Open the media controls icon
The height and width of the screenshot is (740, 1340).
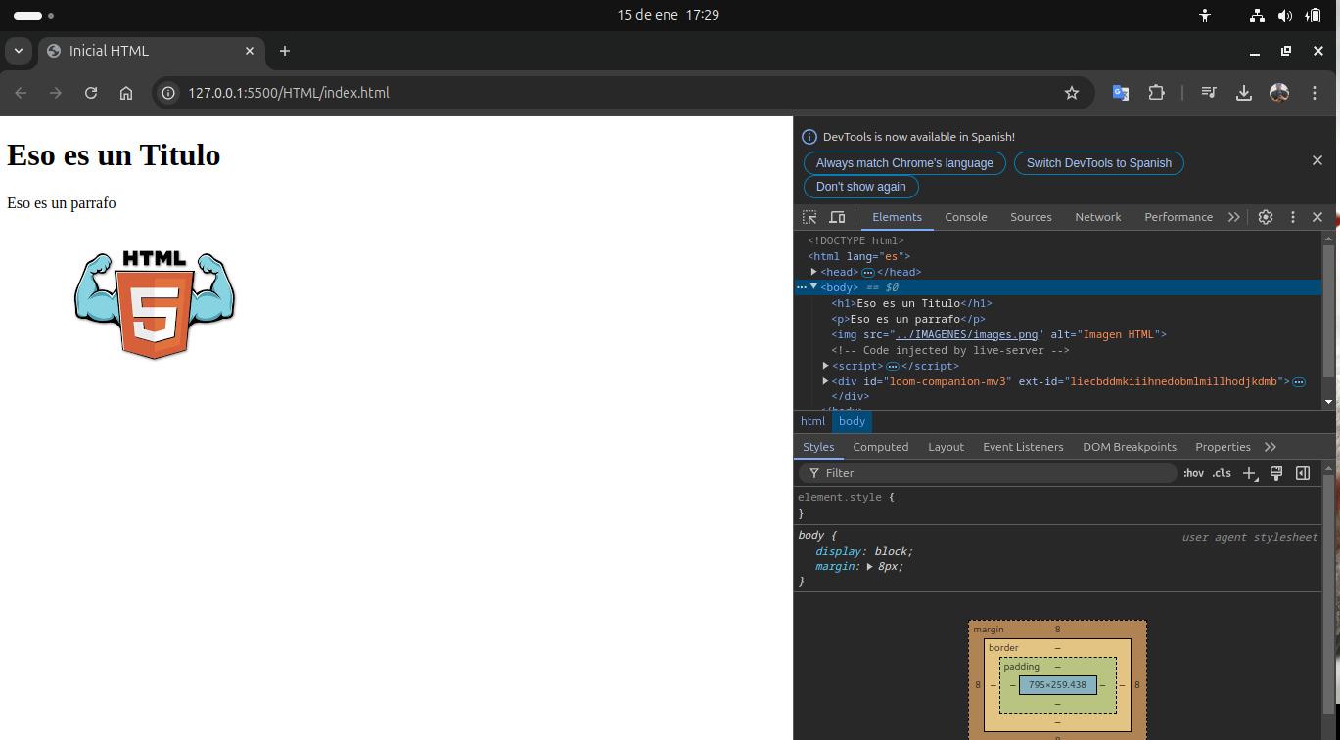point(1209,93)
